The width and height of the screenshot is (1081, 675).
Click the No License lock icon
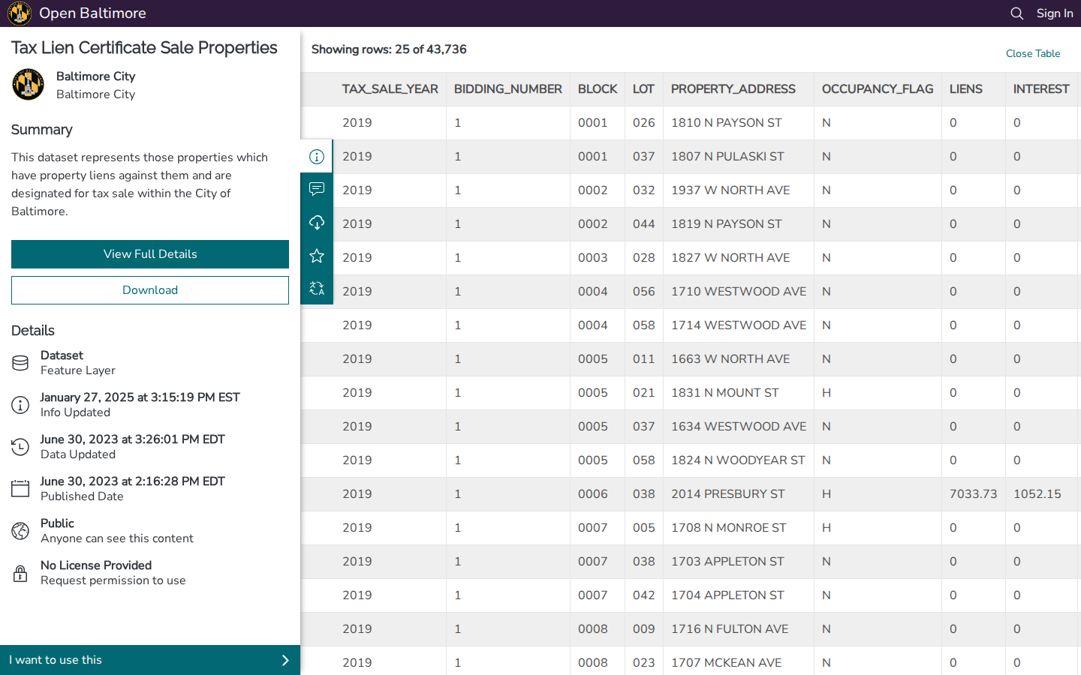(20, 573)
